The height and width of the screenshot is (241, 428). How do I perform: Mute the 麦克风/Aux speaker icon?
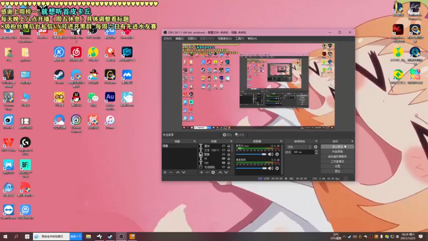[x=271, y=154]
